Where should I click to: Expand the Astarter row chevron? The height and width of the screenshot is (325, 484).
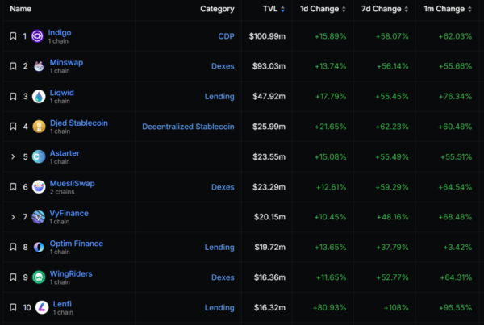(13, 156)
